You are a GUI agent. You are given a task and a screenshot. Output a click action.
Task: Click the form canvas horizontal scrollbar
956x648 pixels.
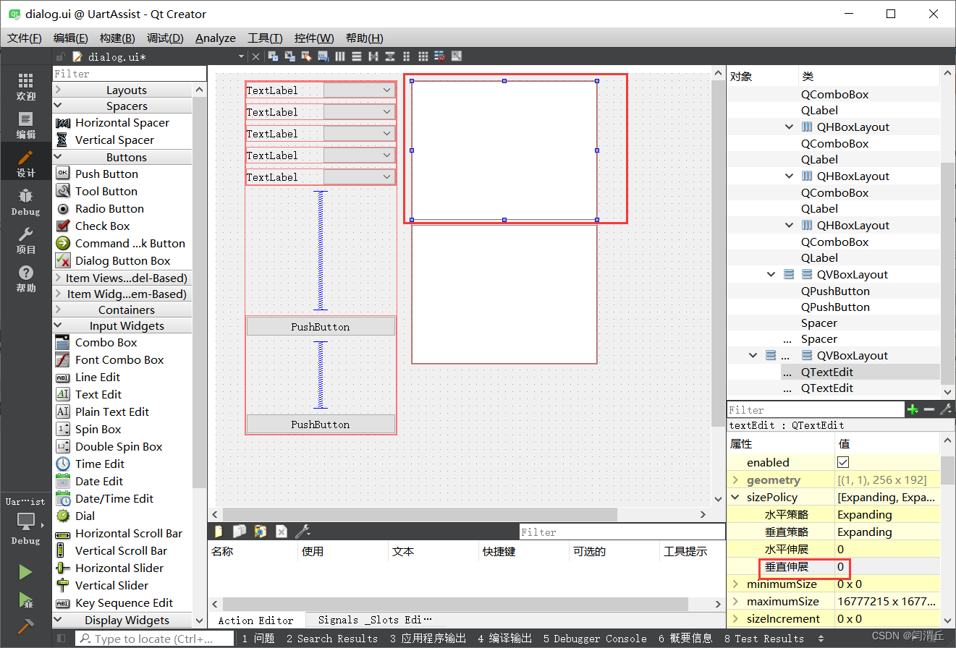pos(420,514)
